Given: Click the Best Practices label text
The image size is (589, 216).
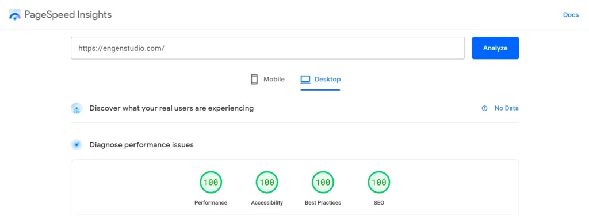Looking at the screenshot, I should (x=323, y=202).
